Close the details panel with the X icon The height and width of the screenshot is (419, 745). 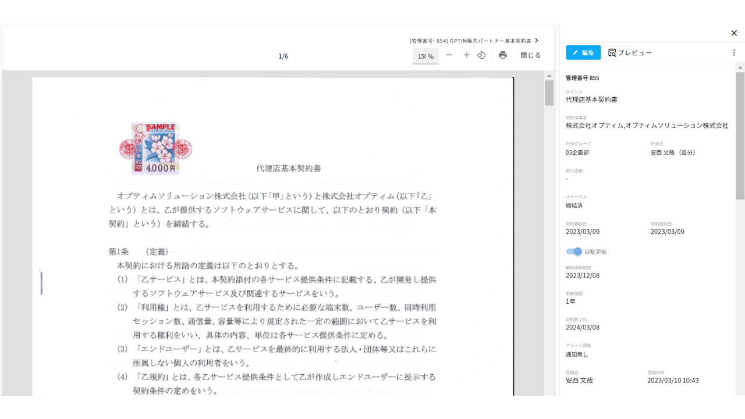734,33
